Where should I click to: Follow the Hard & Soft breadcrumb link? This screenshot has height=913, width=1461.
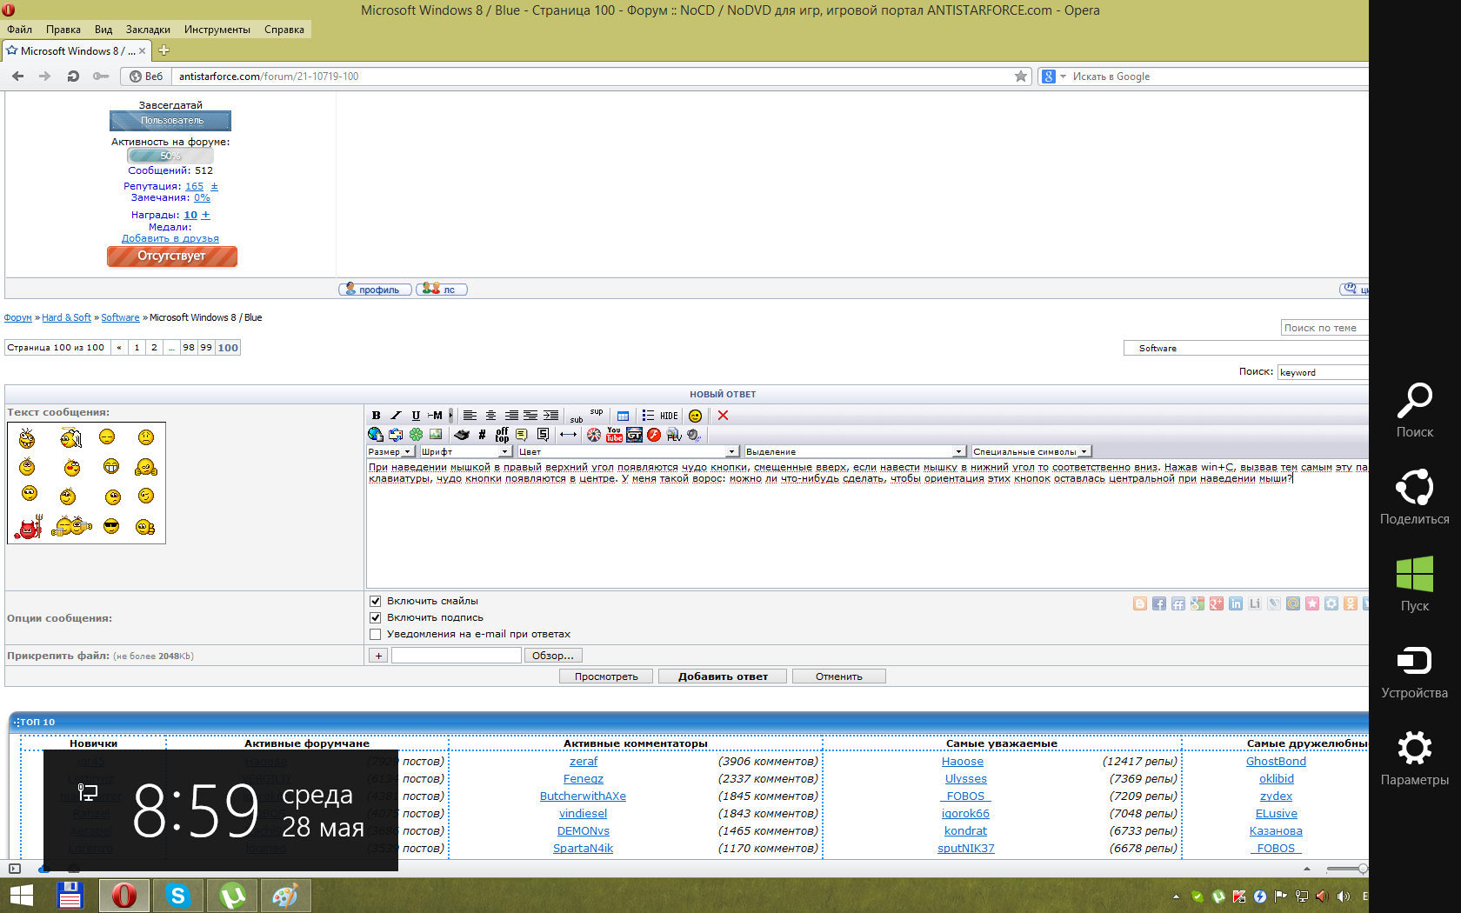(x=67, y=317)
